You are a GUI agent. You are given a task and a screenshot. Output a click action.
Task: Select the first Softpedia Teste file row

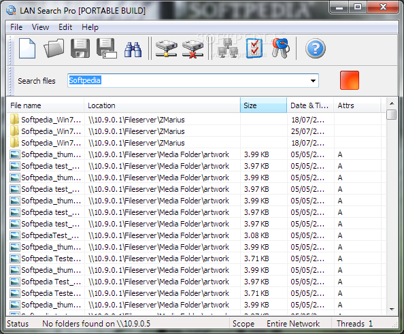(x=196, y=258)
